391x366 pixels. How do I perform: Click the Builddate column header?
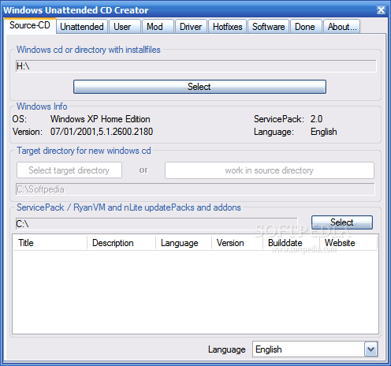click(x=291, y=243)
